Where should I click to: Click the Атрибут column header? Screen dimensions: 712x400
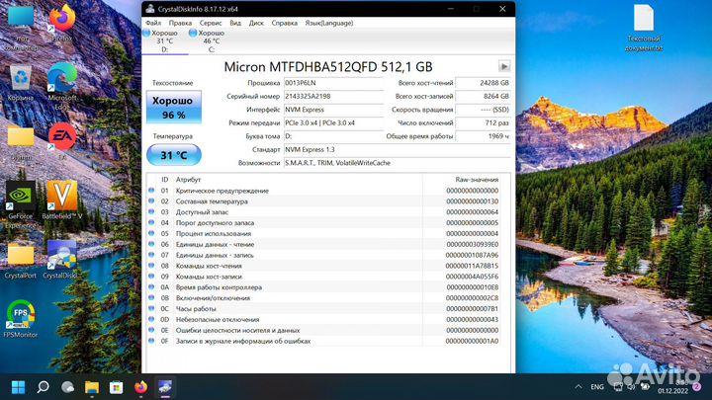[x=188, y=180]
